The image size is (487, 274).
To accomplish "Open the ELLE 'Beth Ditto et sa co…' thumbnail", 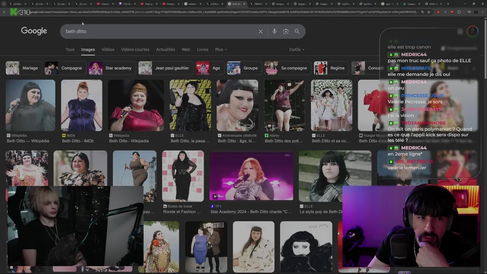I will [x=331, y=105].
